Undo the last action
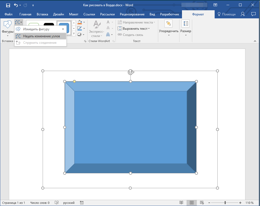 (16, 5)
